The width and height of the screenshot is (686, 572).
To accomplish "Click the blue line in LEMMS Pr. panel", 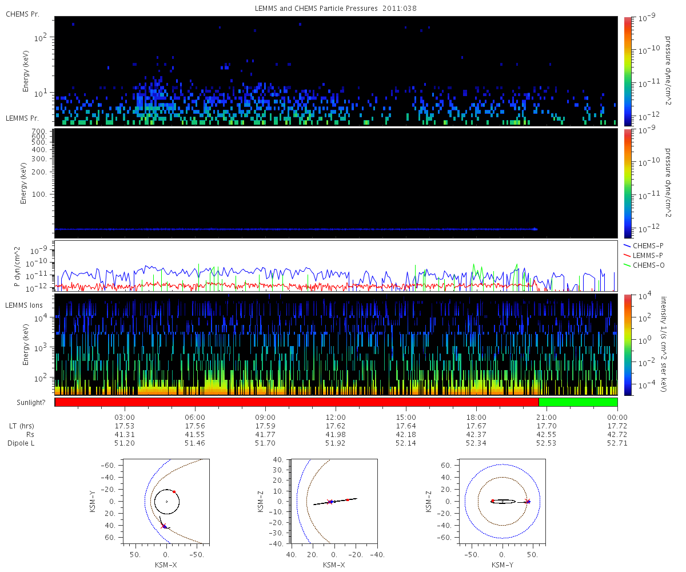I will click(x=296, y=229).
